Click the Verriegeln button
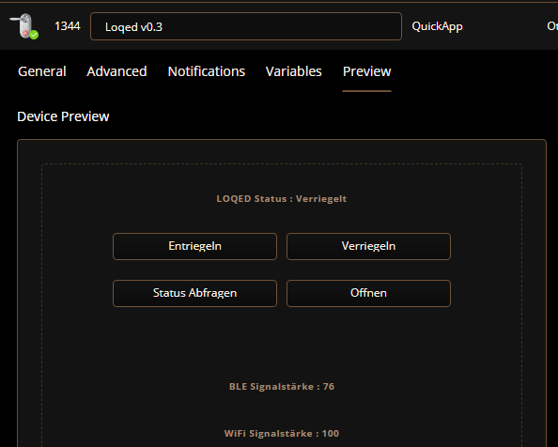The height and width of the screenshot is (447, 558). point(368,246)
